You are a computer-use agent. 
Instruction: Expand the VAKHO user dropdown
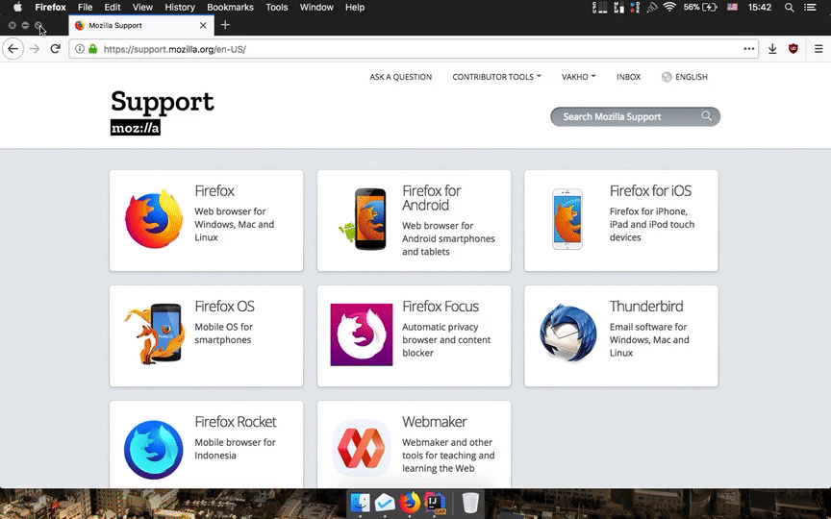[x=578, y=77]
